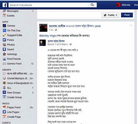Open Find Friends in sidebar
This screenshot has height=124, width=138.
click(x=14, y=59)
